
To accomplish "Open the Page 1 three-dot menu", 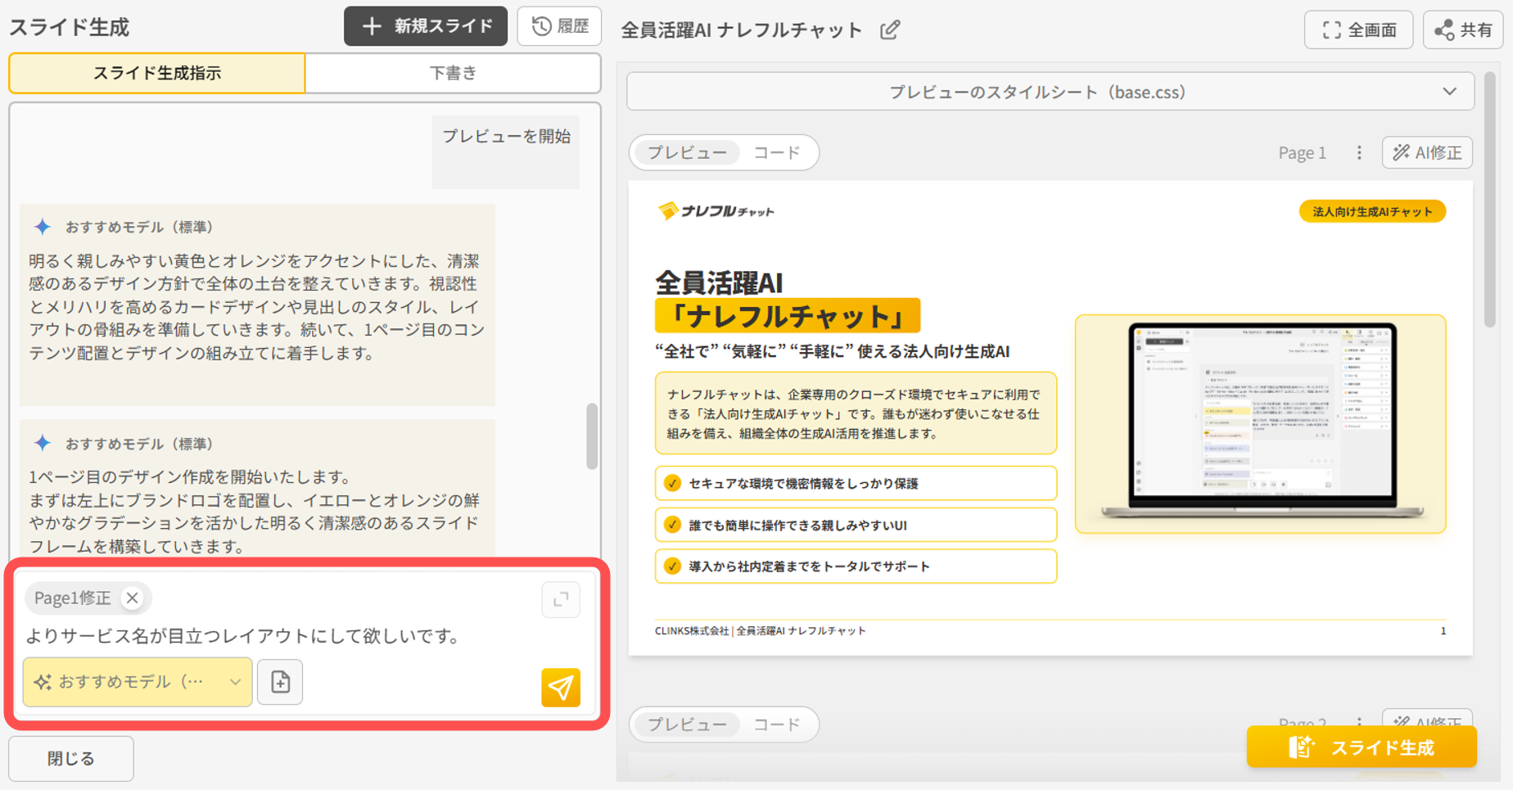I will pos(1359,152).
